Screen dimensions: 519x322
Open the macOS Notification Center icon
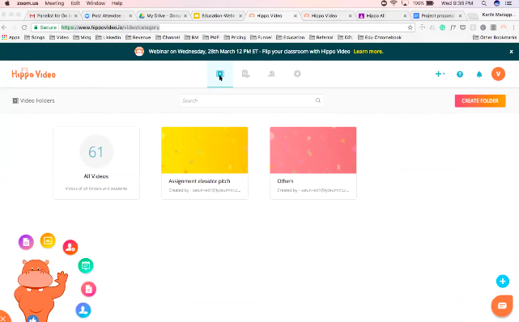point(508,3)
